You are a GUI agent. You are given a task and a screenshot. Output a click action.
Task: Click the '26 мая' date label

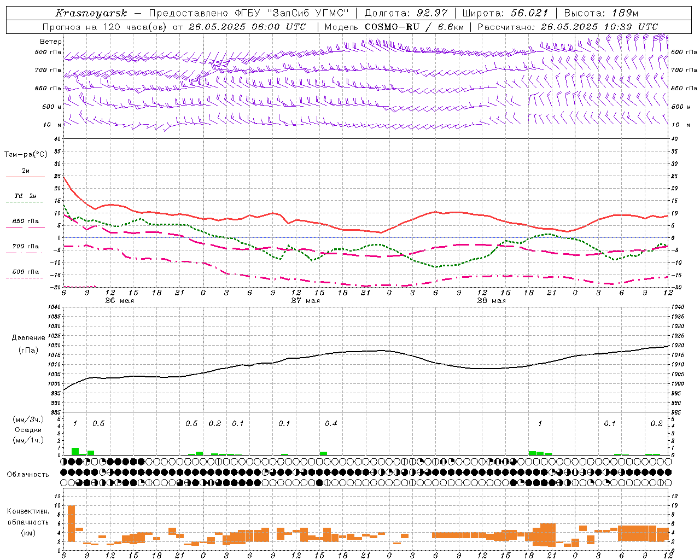119,301
